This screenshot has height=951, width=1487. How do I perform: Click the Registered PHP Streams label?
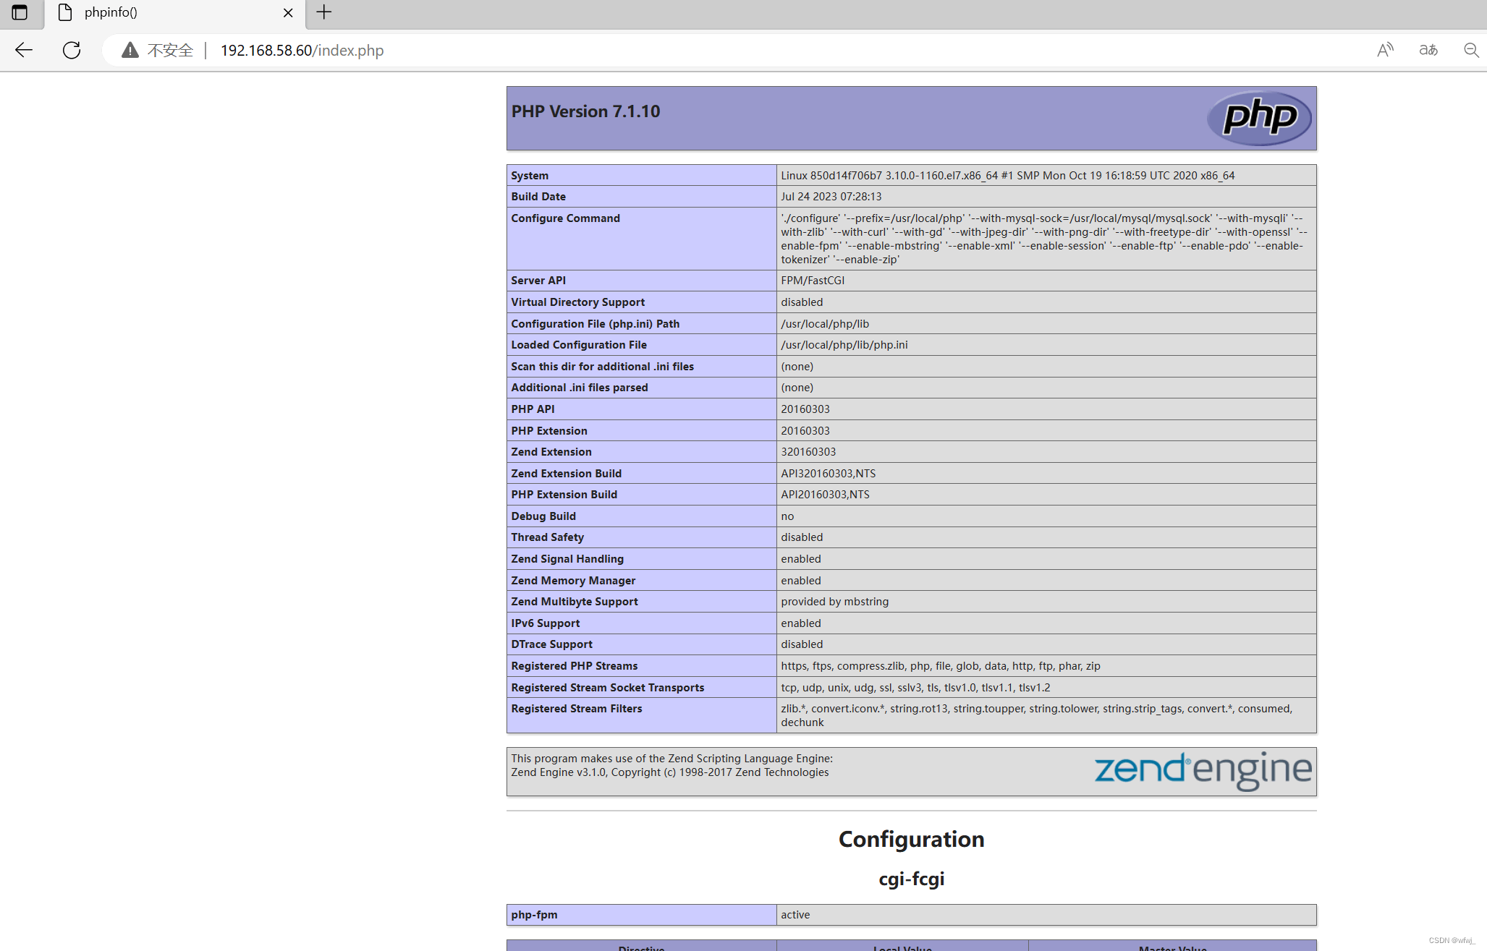pyautogui.click(x=574, y=666)
